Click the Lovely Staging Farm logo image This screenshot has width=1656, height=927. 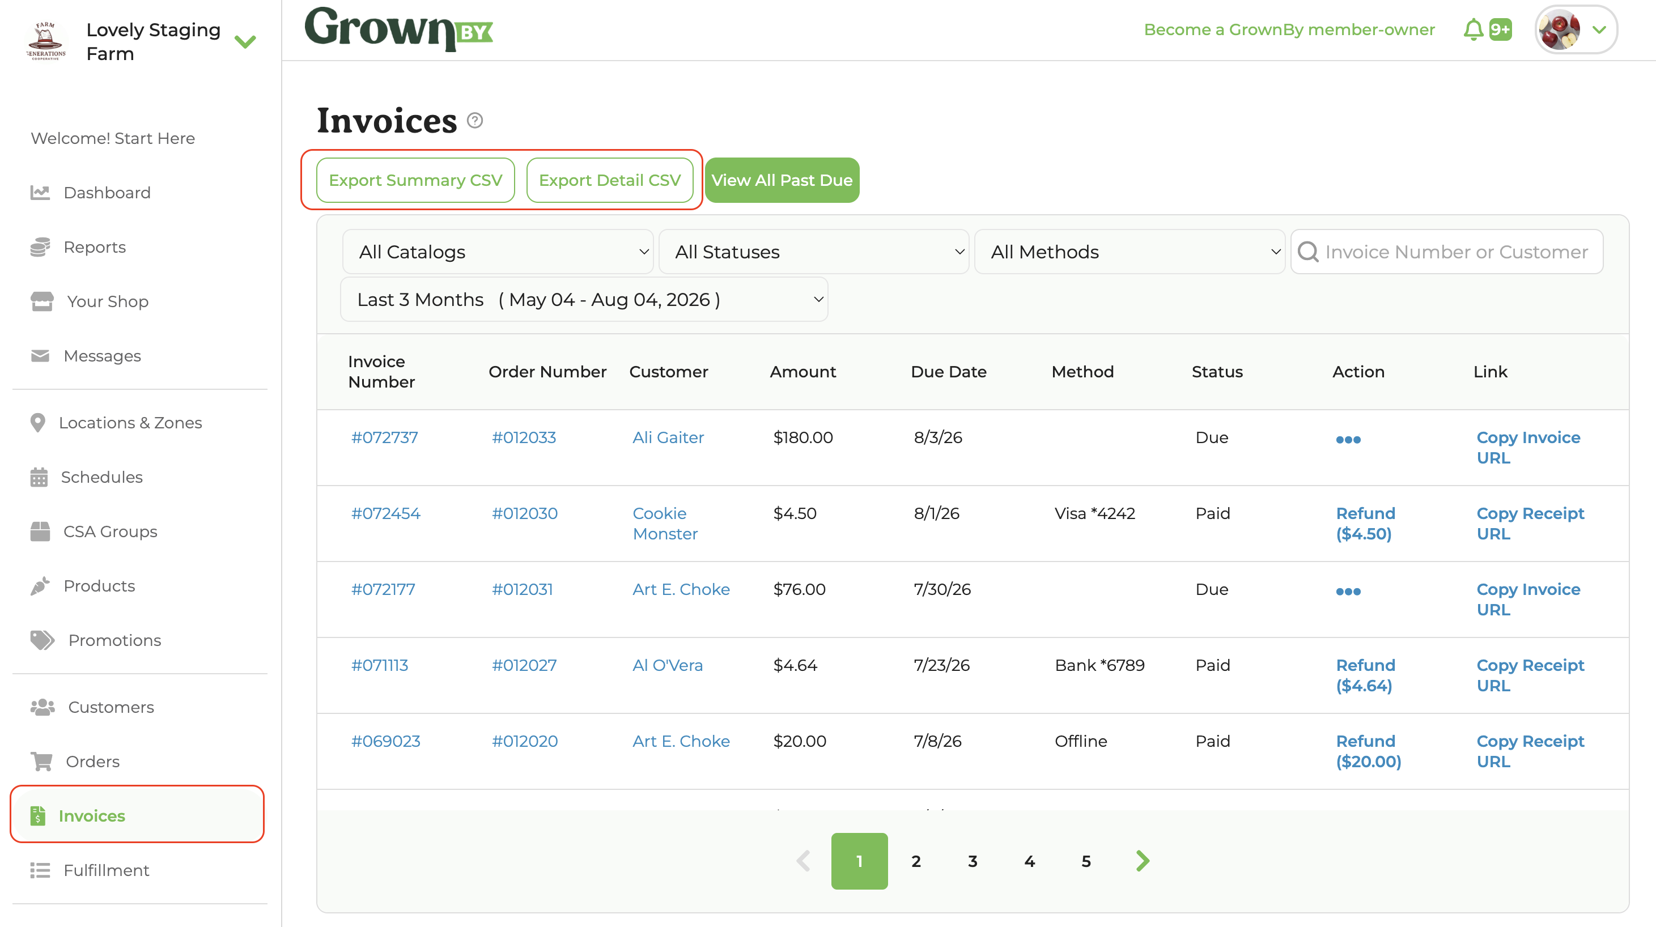[x=46, y=41]
